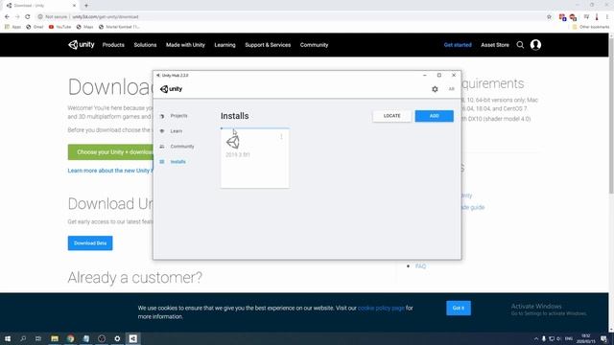
Task: Open the Unity Hub account initials menu
Action: 451,89
